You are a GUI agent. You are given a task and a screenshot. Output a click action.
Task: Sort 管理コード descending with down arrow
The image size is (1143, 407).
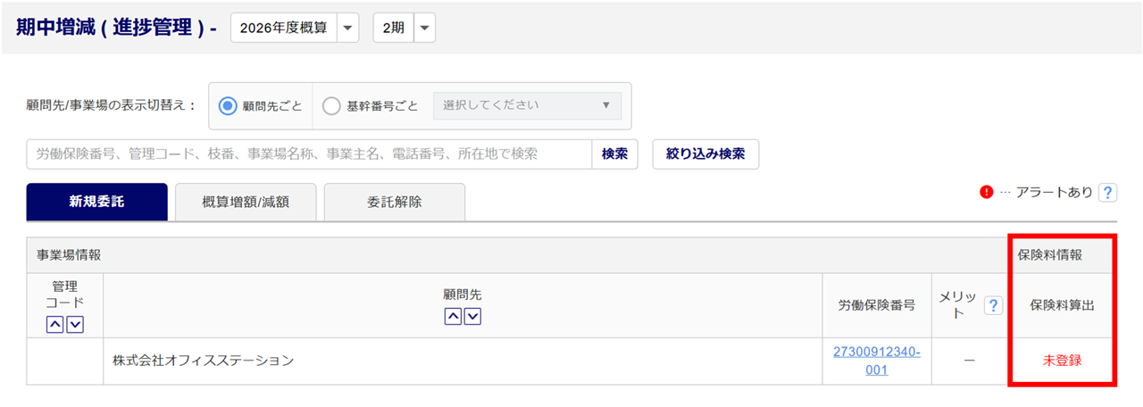pyautogui.click(x=75, y=325)
